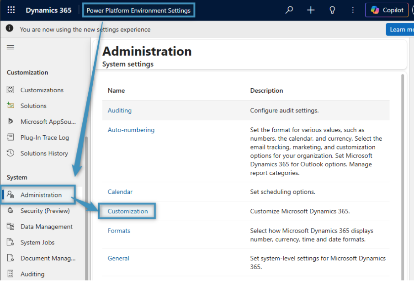Click the Auditing sidebar icon

11,274
